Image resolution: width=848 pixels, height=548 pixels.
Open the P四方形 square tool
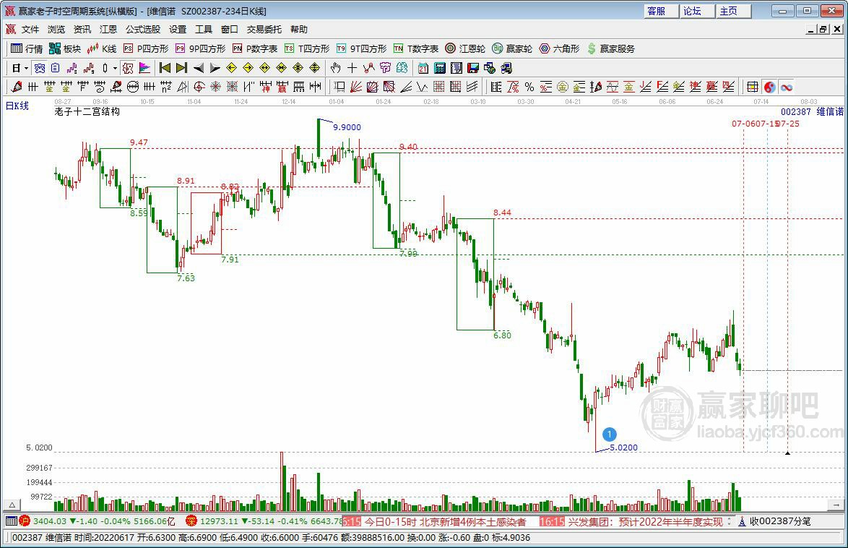coord(146,48)
